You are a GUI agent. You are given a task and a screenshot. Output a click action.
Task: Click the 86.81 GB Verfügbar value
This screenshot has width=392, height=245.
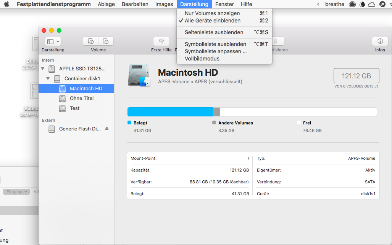219,182
